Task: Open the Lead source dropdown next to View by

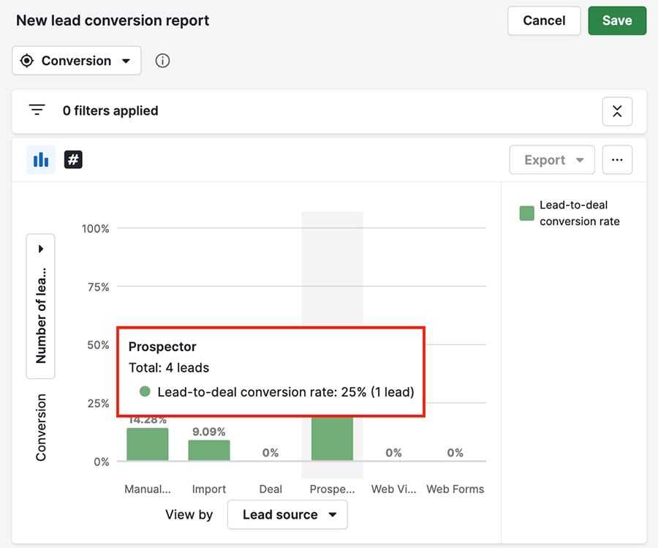Action: coord(287,514)
